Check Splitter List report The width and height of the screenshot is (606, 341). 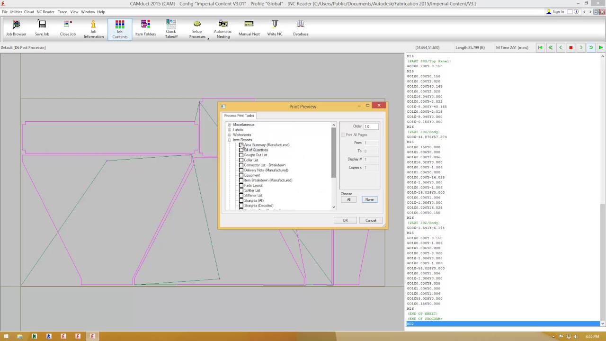click(241, 190)
